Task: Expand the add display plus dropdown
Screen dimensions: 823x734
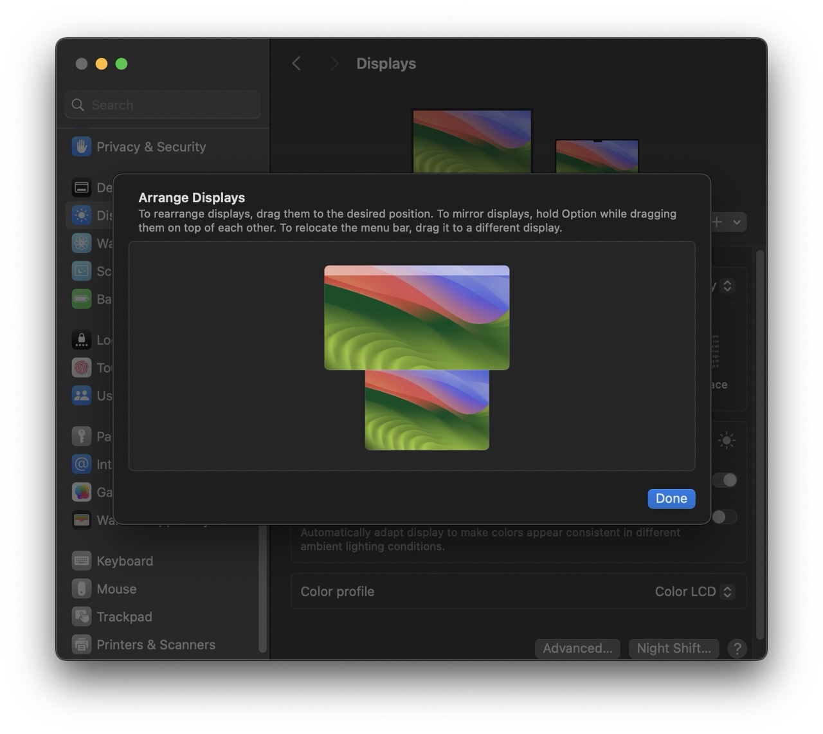Action: coord(727,222)
